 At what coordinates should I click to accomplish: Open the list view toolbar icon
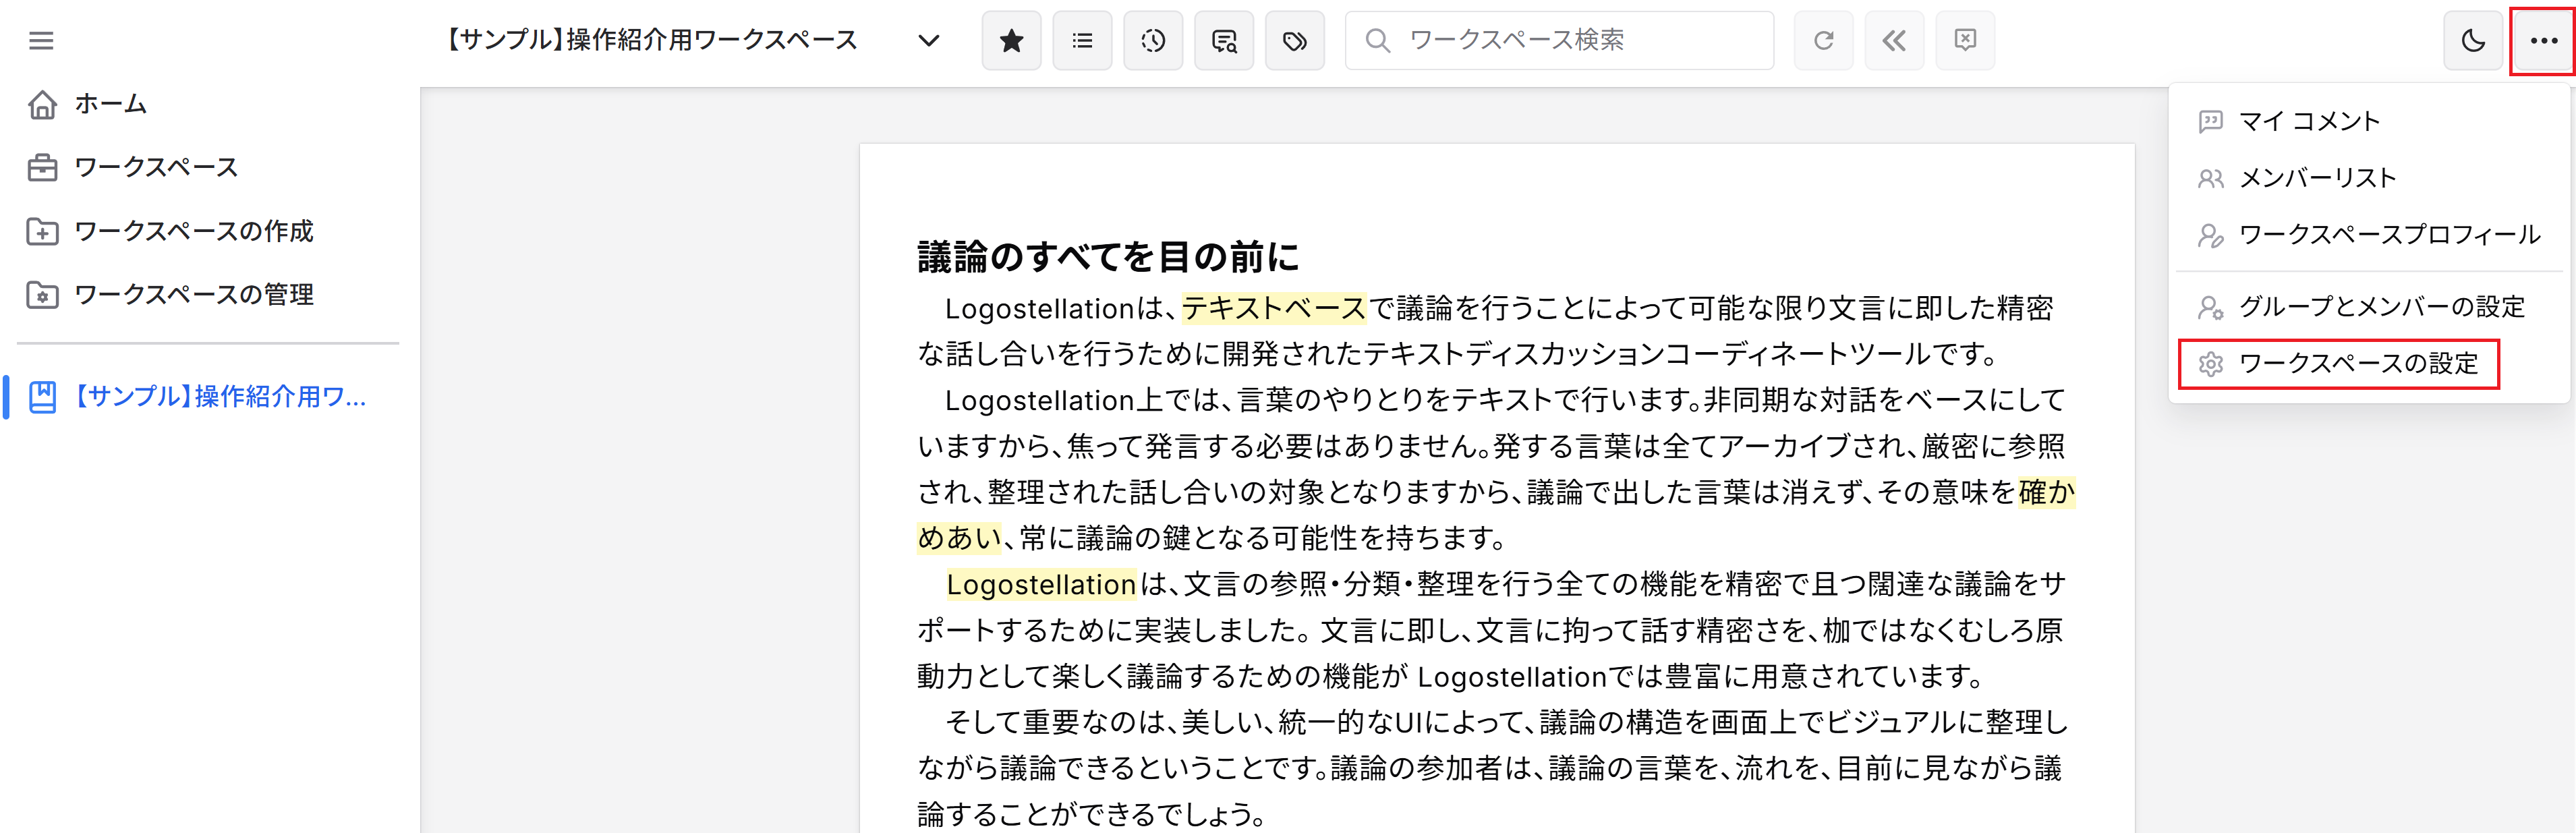1082,41
